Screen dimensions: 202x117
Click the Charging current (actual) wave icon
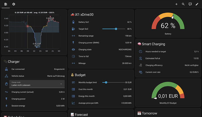6,92
